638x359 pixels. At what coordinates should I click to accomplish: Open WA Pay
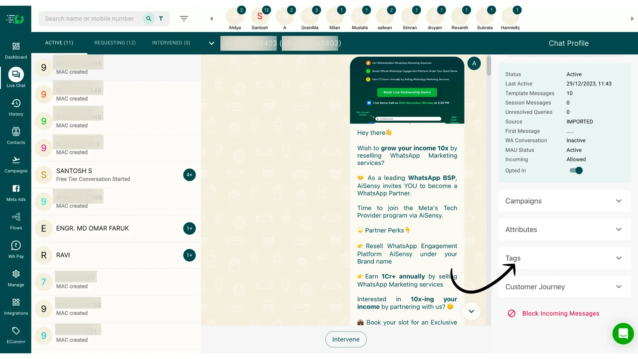[x=16, y=249]
